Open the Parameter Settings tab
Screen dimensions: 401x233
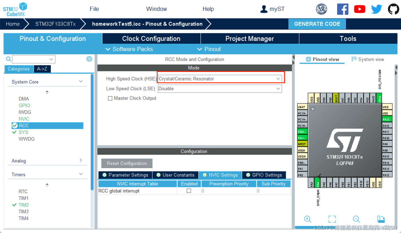point(125,175)
